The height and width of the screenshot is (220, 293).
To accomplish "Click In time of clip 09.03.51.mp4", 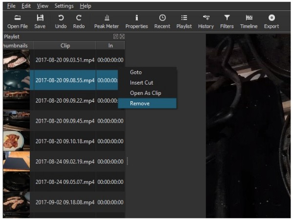I will click(x=110, y=60).
